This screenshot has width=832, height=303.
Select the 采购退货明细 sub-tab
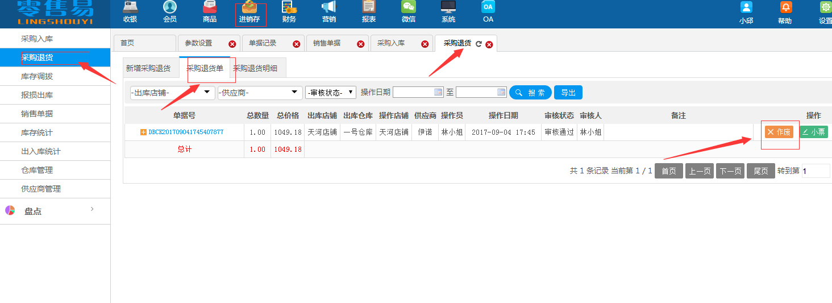point(255,68)
